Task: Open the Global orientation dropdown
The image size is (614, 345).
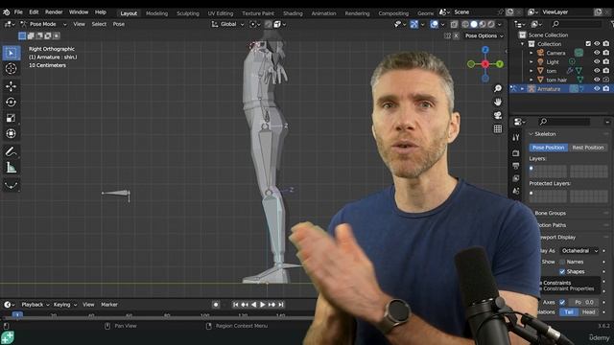Action: click(227, 24)
